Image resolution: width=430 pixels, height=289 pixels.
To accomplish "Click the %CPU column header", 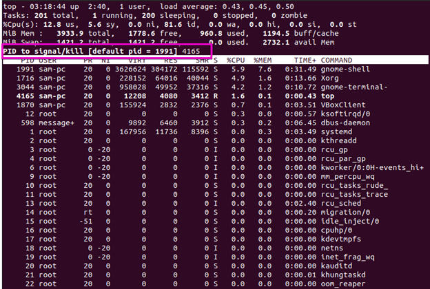I will [x=236, y=61].
